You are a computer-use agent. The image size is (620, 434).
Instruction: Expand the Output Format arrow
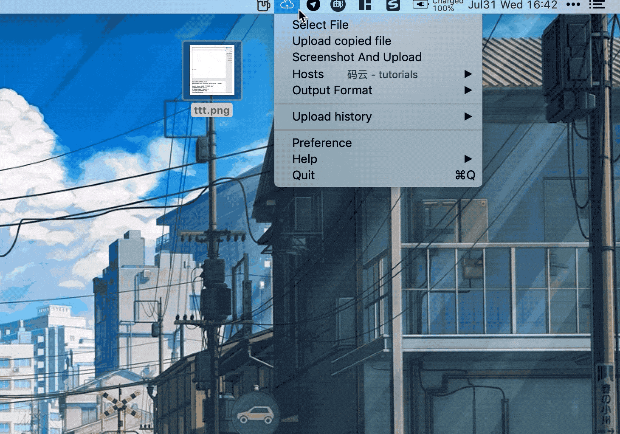tap(468, 90)
